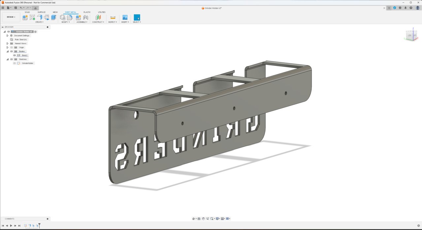Click the Insert image icon

(x=125, y=17)
